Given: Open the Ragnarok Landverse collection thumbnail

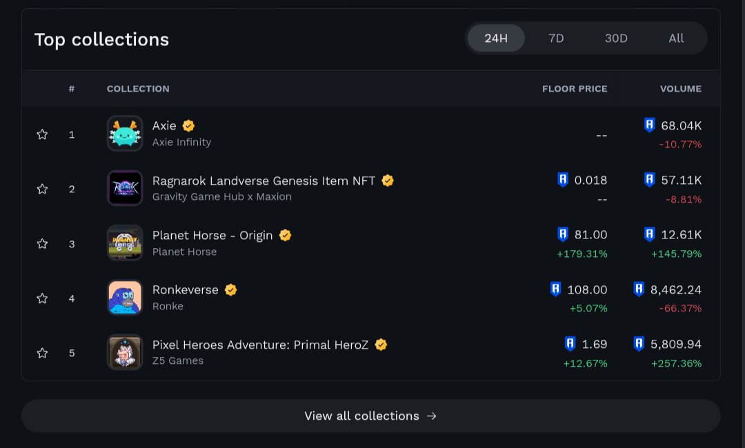Looking at the screenshot, I should point(125,188).
